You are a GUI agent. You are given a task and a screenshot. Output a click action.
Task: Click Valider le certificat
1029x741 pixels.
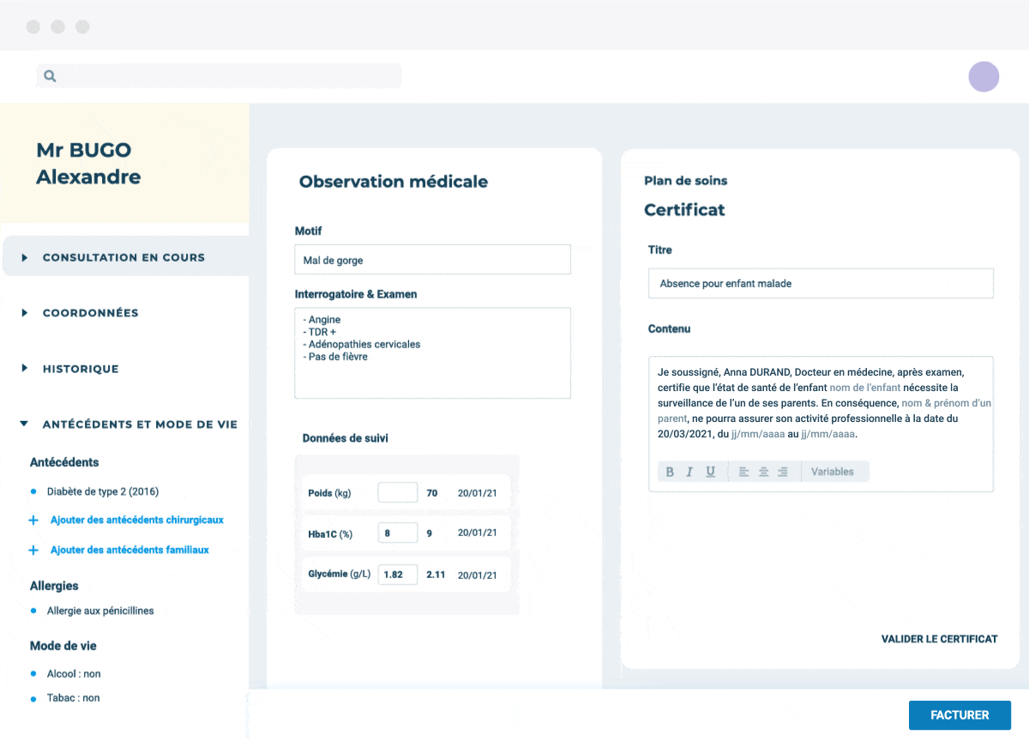point(939,639)
